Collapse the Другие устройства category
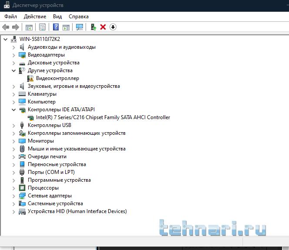Screen dimensions: 289x250 tap(13, 70)
